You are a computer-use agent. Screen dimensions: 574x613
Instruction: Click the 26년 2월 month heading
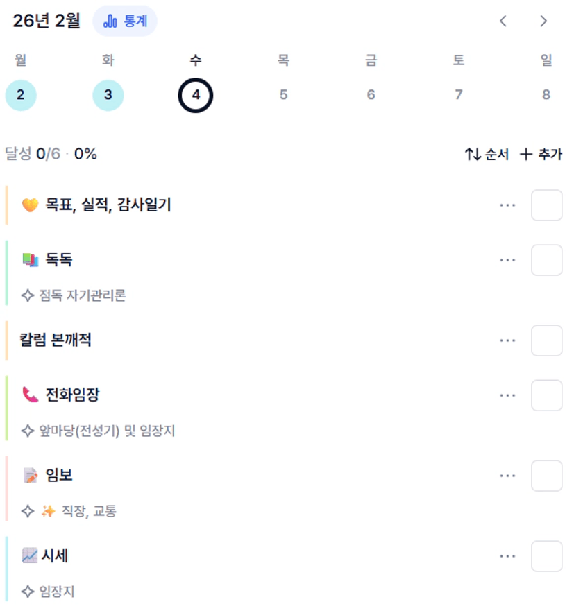tap(47, 21)
